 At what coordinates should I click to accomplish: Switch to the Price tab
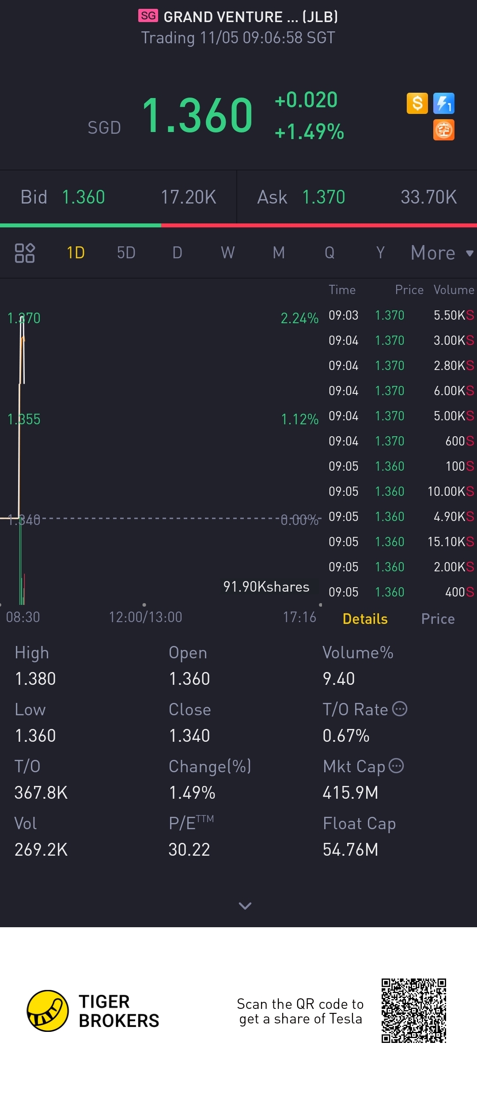coord(438,619)
